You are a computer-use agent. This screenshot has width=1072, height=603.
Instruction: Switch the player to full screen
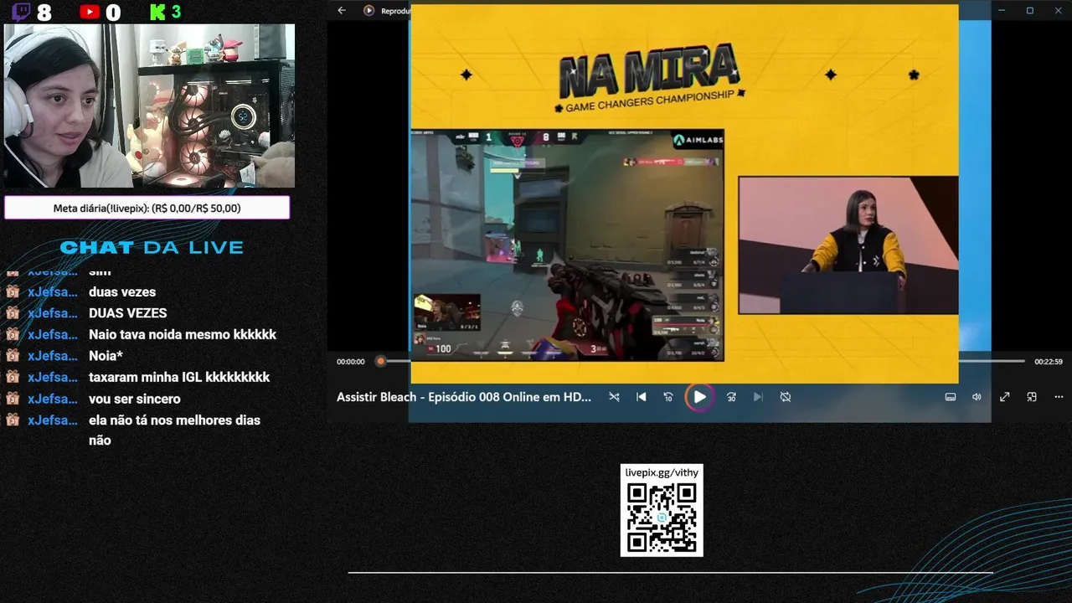(x=1004, y=397)
